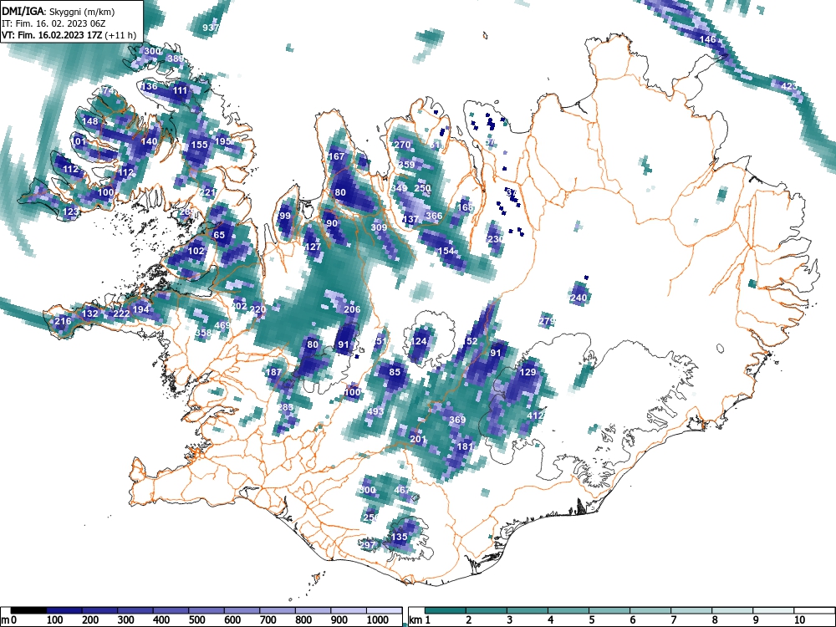
Task: Click the 195 visibility value
Action: (223, 141)
